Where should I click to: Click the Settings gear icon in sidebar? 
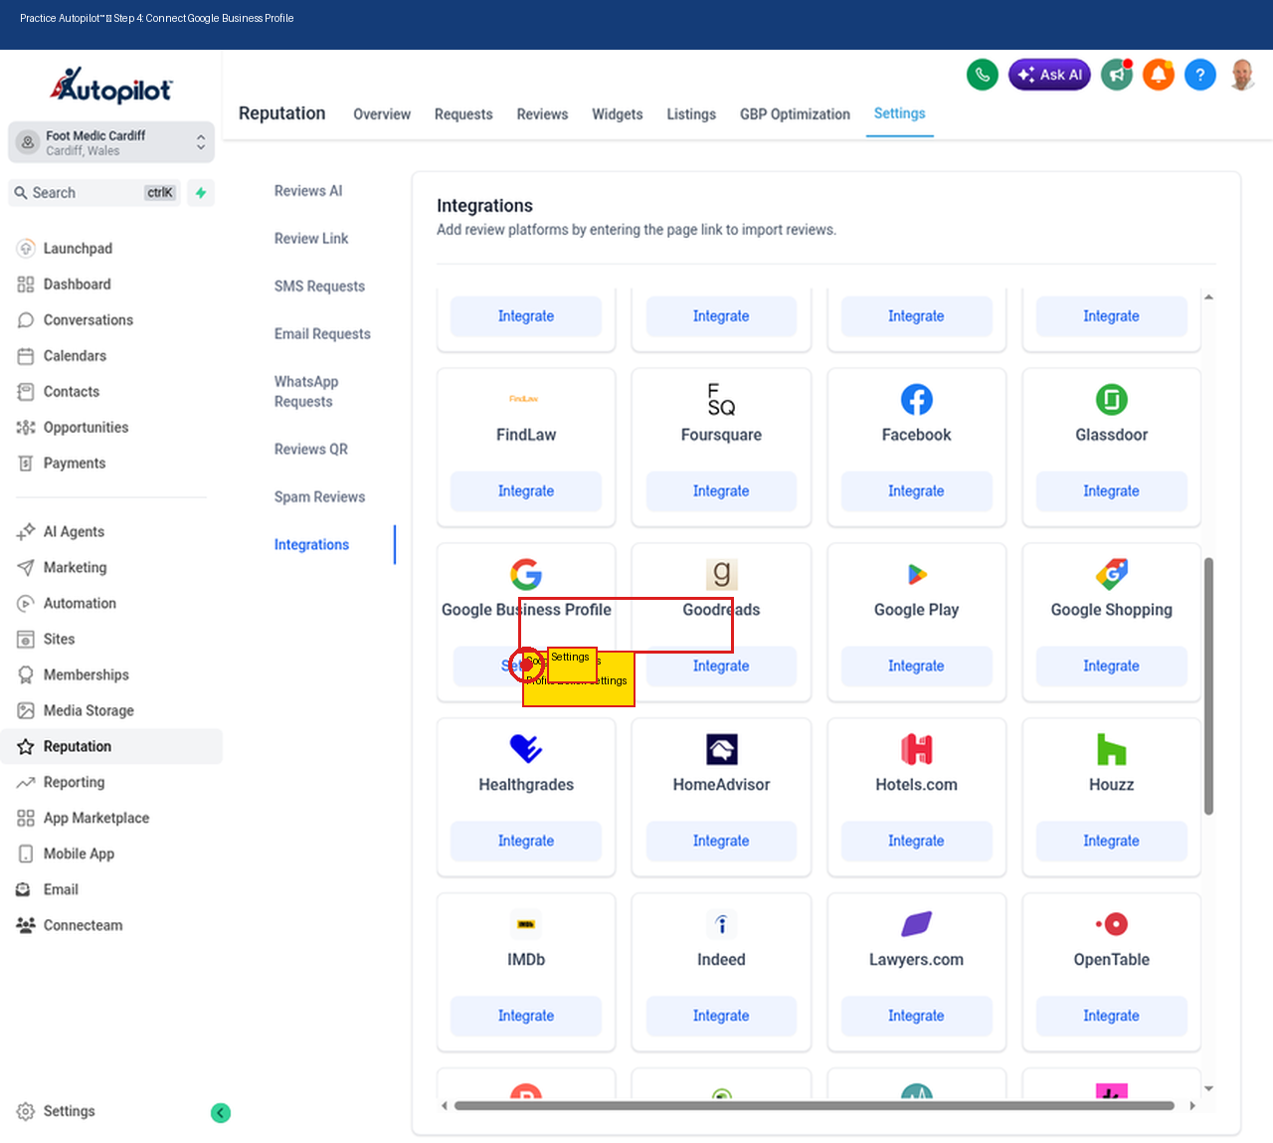tap(26, 1112)
